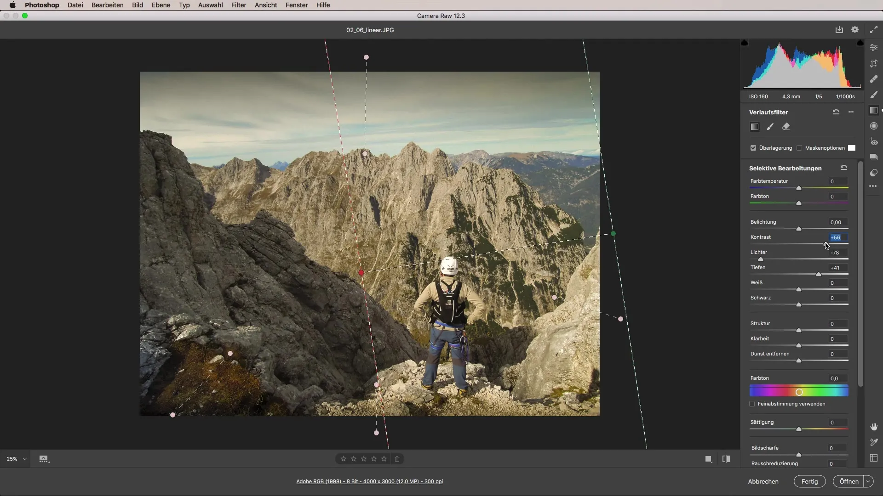The height and width of the screenshot is (496, 883).
Task: Click the Öffnen button
Action: pyautogui.click(x=849, y=481)
